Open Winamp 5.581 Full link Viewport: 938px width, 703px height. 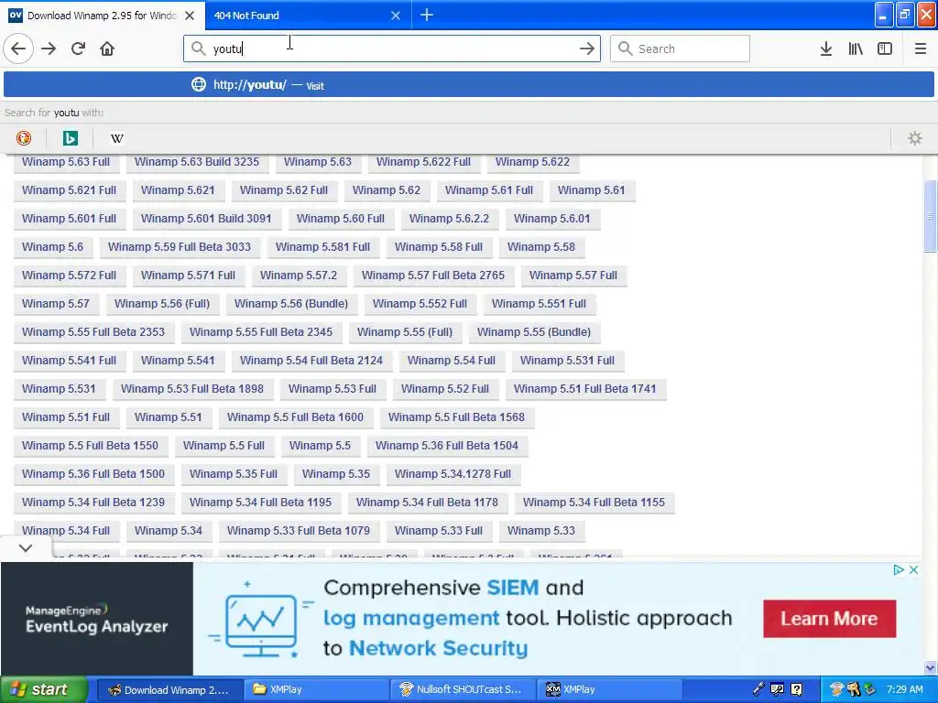(x=322, y=247)
